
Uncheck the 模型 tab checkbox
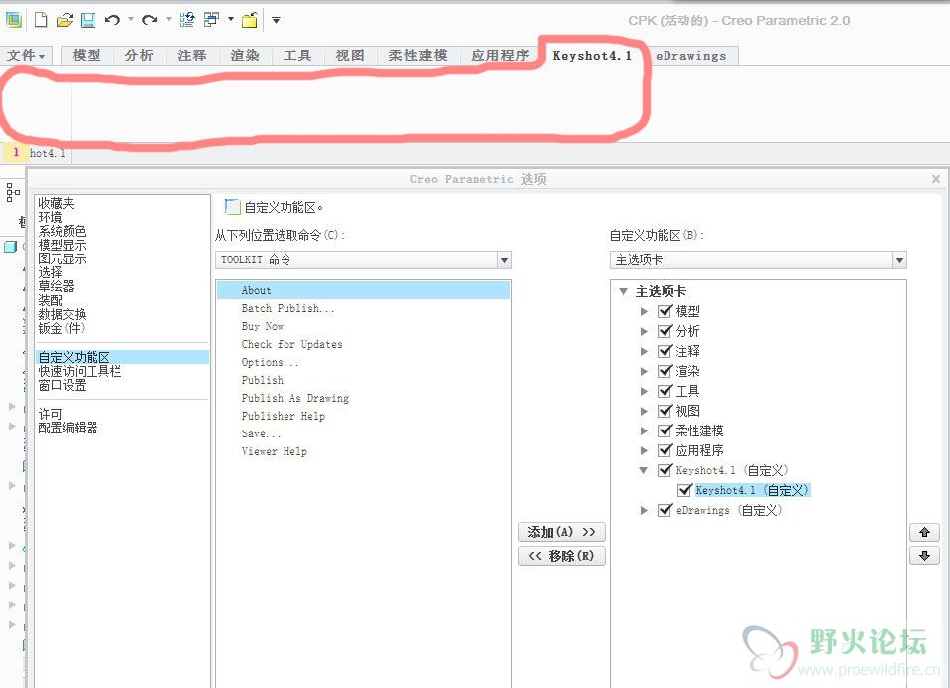pyautogui.click(x=665, y=311)
